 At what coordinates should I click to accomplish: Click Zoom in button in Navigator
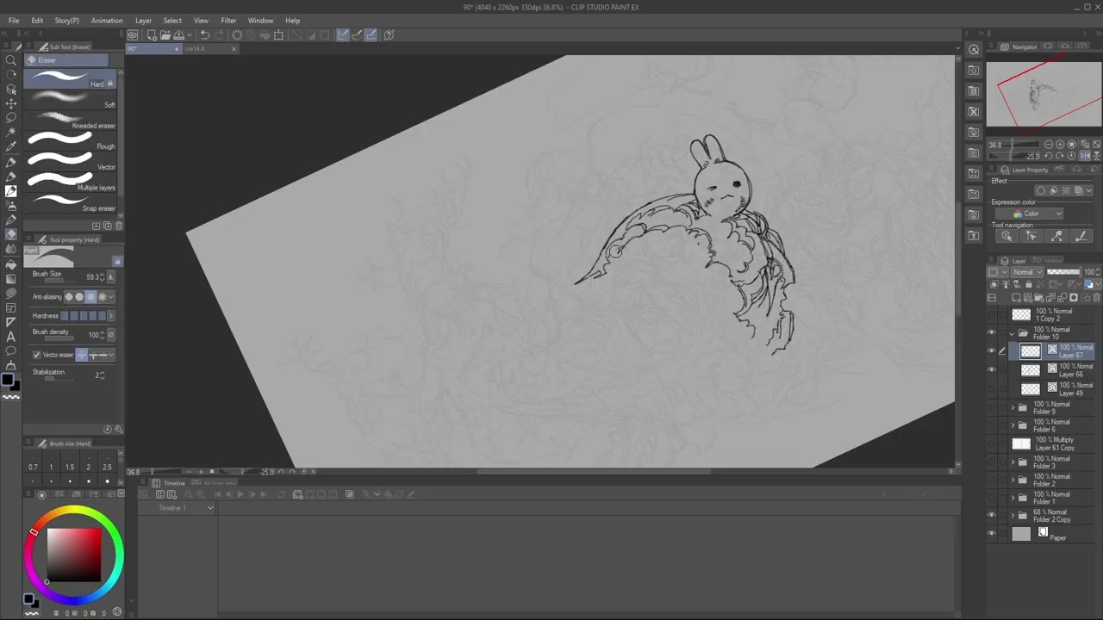1061,145
